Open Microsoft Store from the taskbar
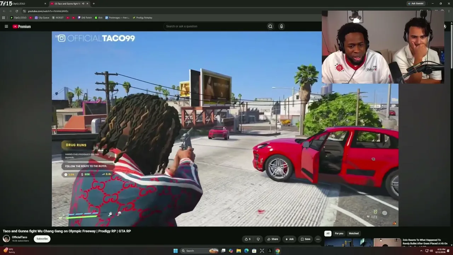Screen dimensions: 453x255 (254, 251)
